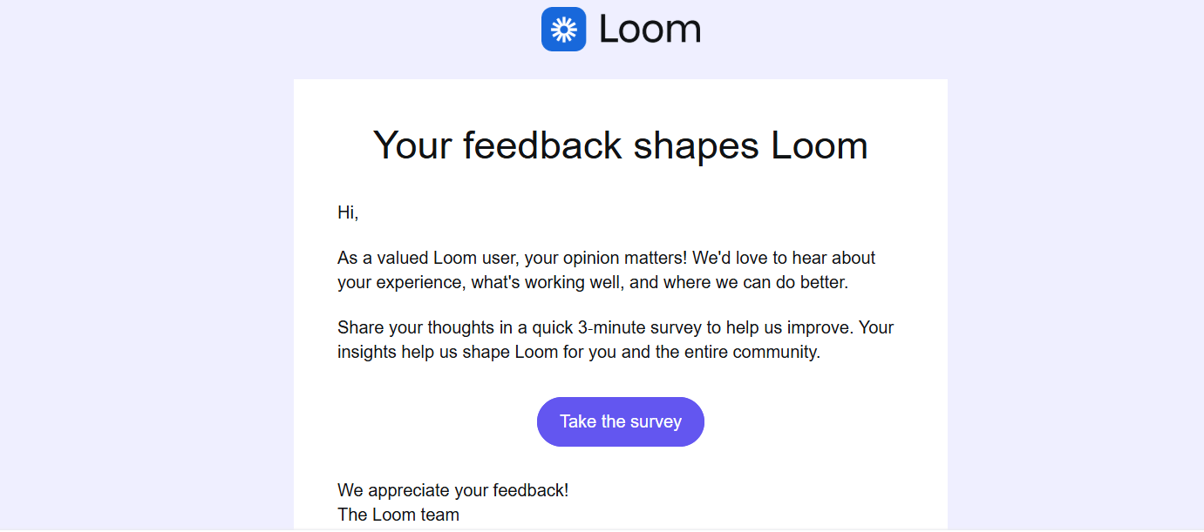The height and width of the screenshot is (532, 1204).
Task: Click the word 'feedback' in the heading
Action: (x=542, y=145)
